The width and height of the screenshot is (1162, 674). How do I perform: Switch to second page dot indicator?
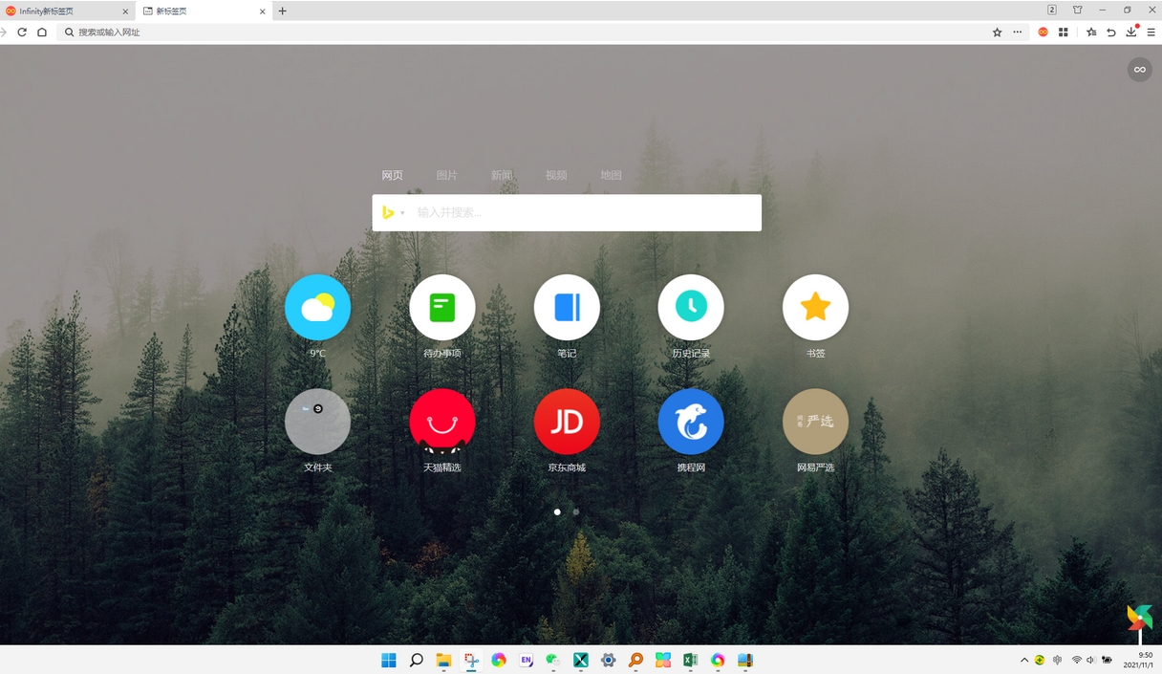[576, 511]
